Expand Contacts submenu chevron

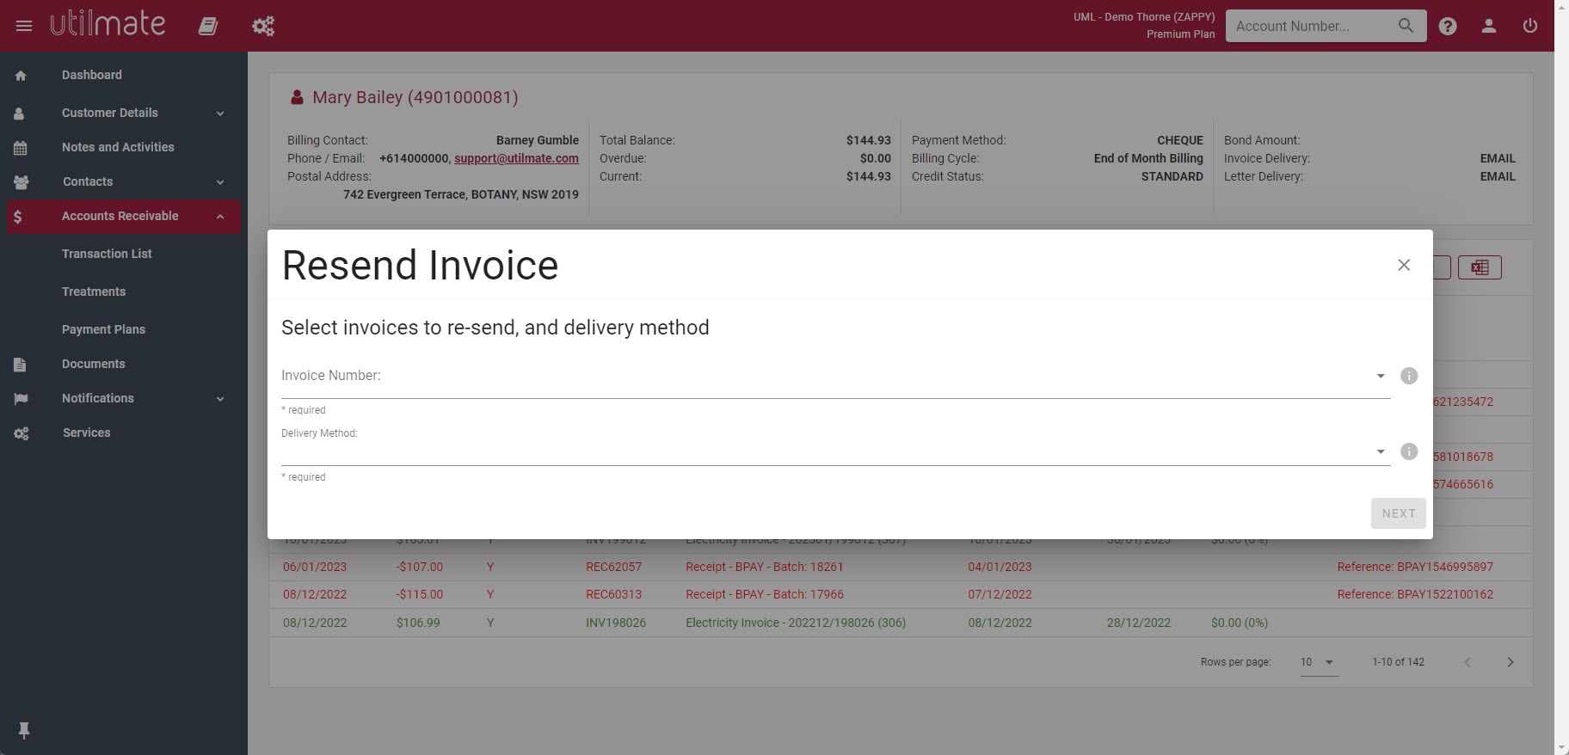click(220, 182)
